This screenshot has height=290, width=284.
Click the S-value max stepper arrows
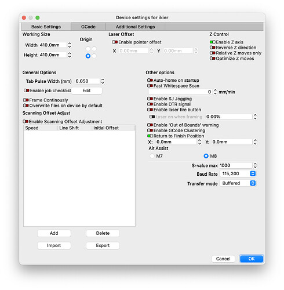[x=255, y=165]
